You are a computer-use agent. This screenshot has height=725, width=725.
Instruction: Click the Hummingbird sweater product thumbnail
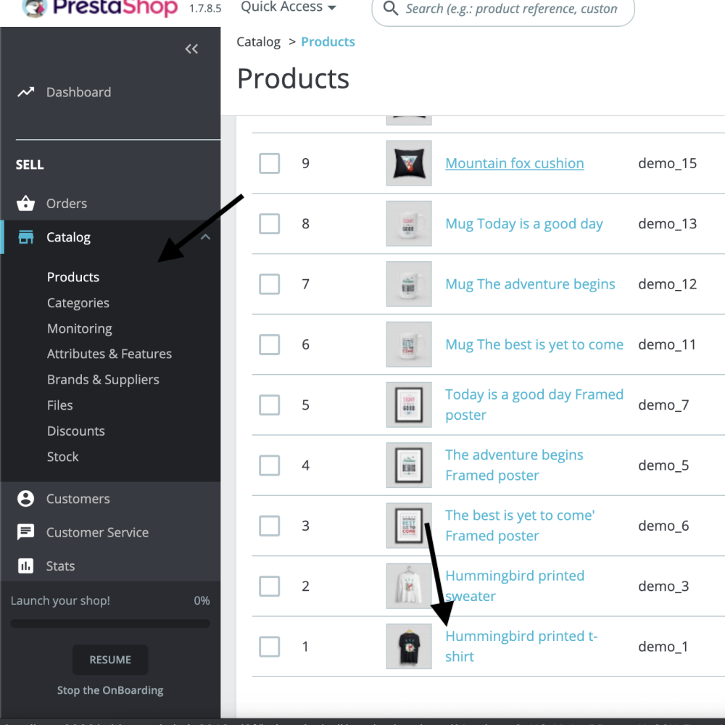408,586
